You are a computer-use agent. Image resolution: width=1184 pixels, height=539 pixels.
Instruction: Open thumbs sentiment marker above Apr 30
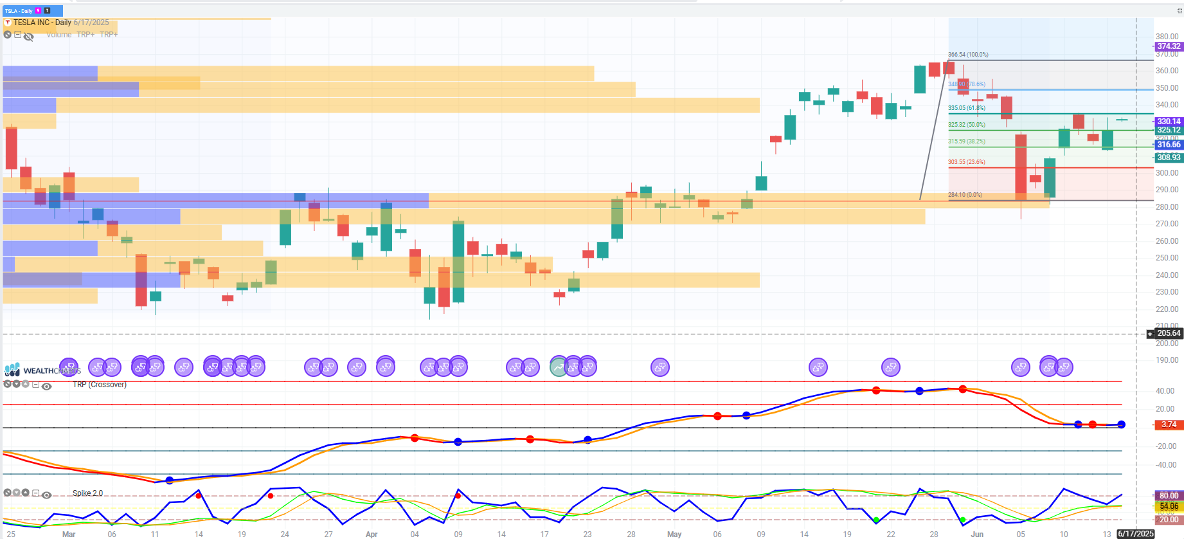coord(660,367)
